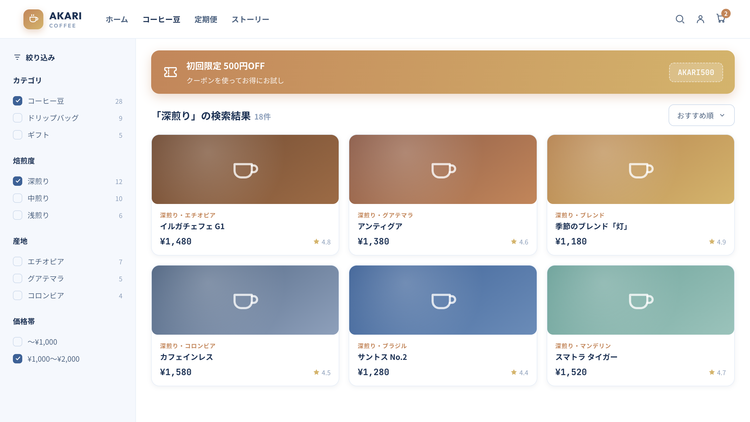The width and height of the screenshot is (750, 422).
Task: Click the AKARI coffee cup logo icon
Action: 33,19
